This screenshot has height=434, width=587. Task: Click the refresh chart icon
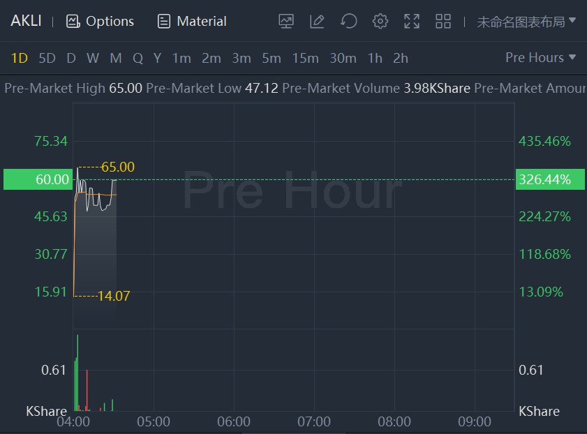pos(348,21)
